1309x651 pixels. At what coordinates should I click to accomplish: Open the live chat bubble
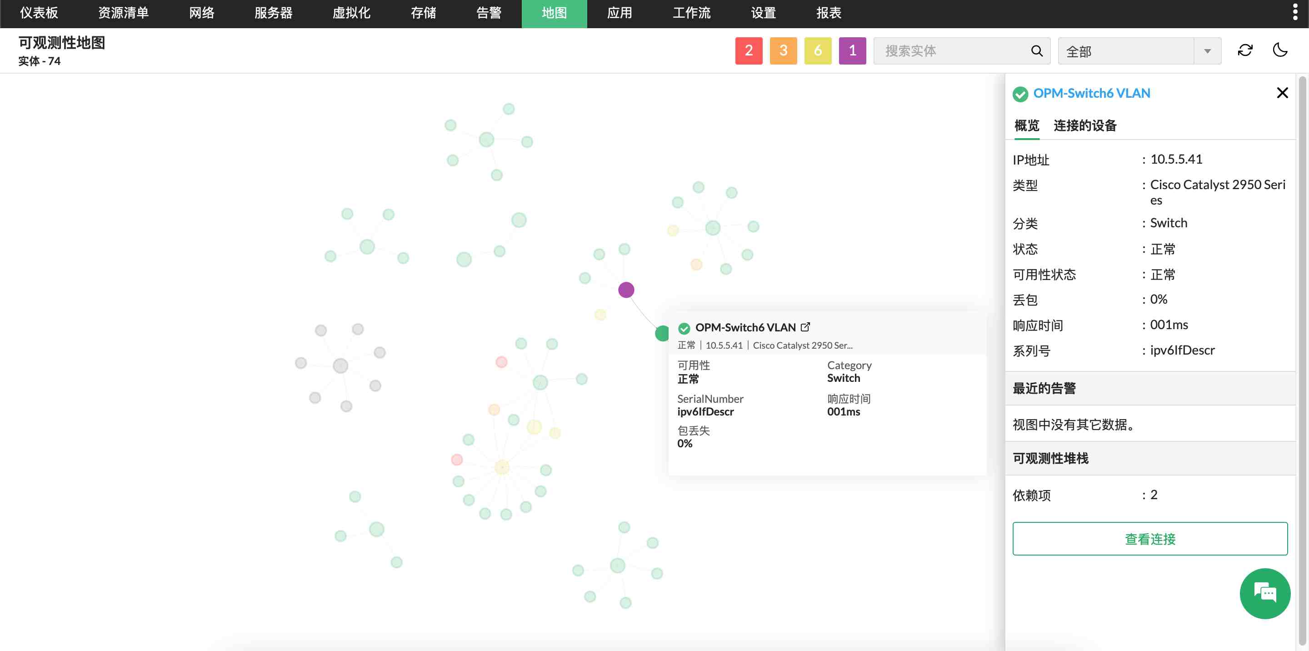click(x=1264, y=593)
